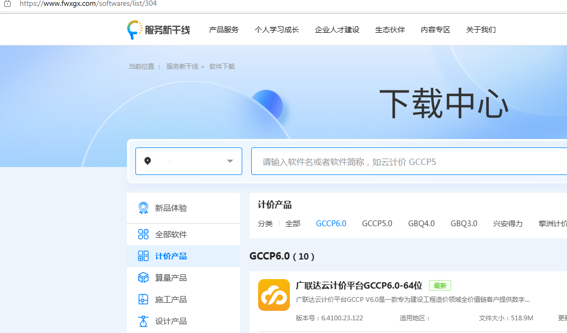
Task: Click the 算量产品 cube icon
Action: (x=143, y=277)
